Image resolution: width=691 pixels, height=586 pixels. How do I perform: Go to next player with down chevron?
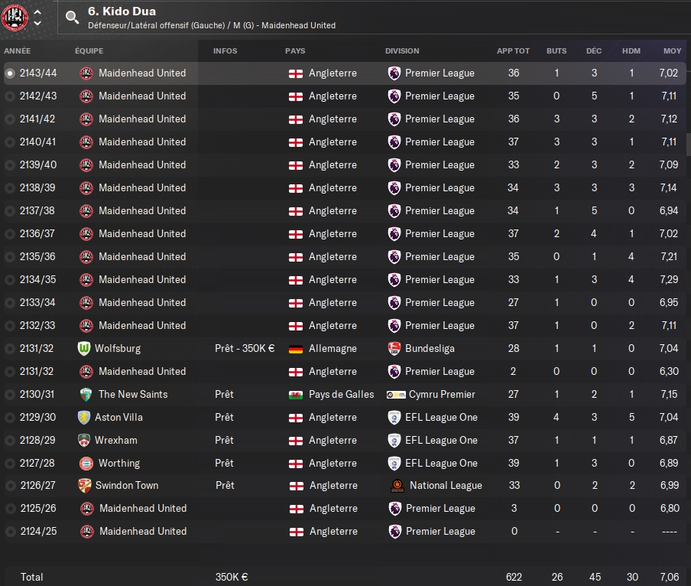tap(38, 23)
